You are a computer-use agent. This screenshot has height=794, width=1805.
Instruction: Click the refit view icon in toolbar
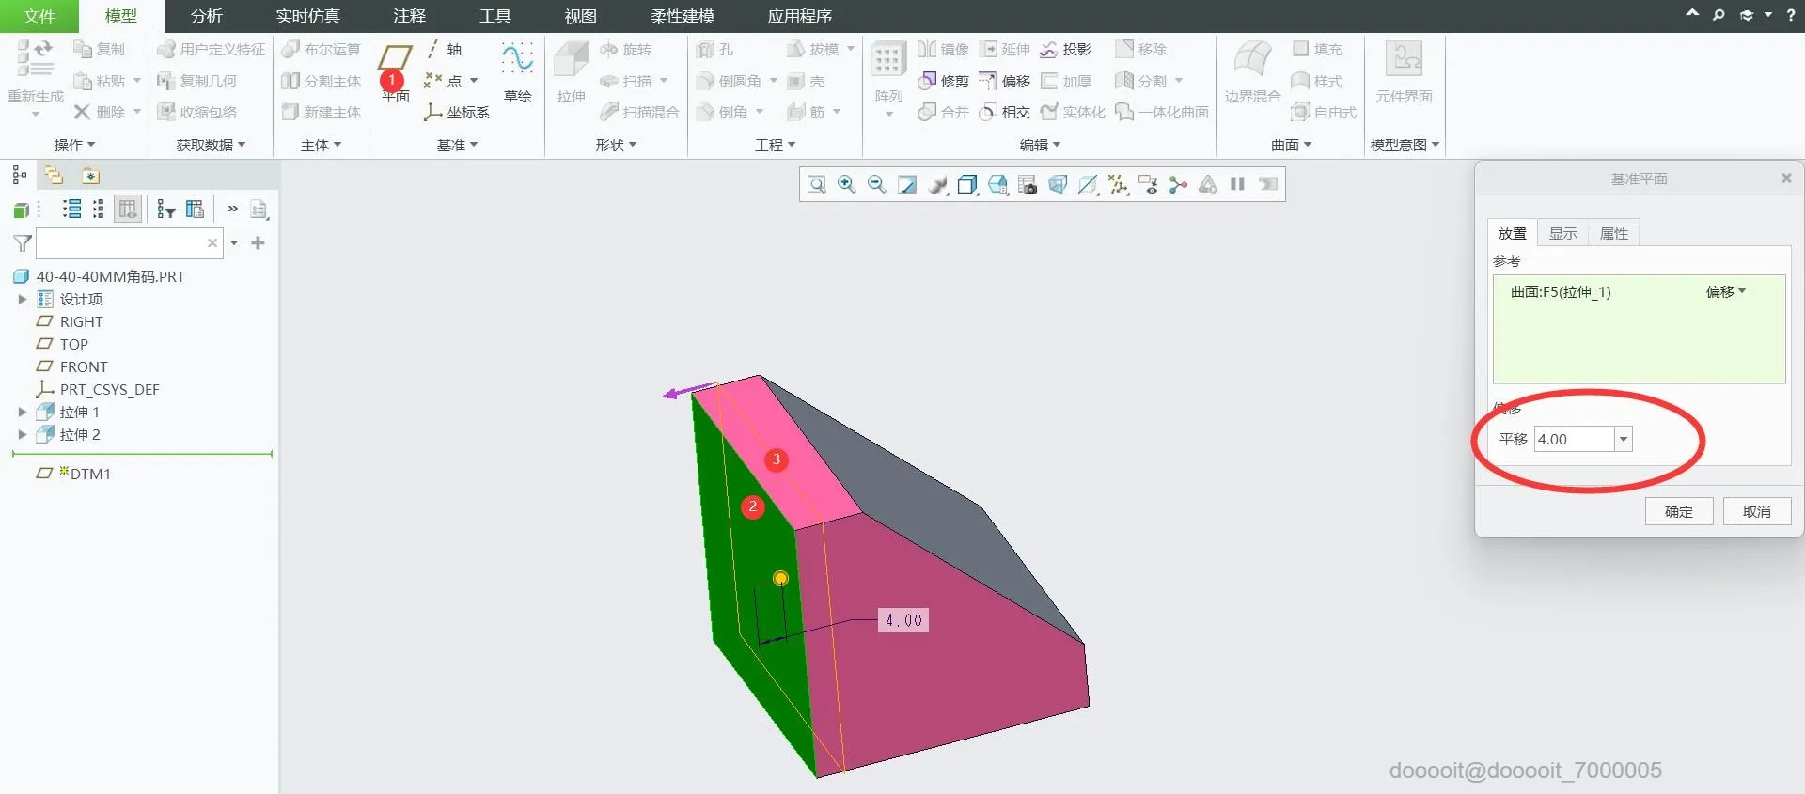pyautogui.click(x=817, y=184)
